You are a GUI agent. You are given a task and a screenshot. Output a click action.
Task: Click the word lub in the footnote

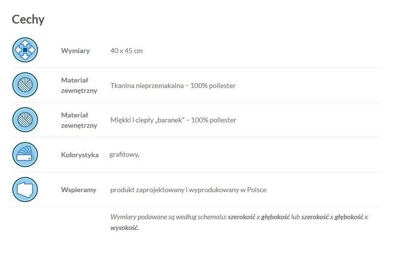pos(296,217)
